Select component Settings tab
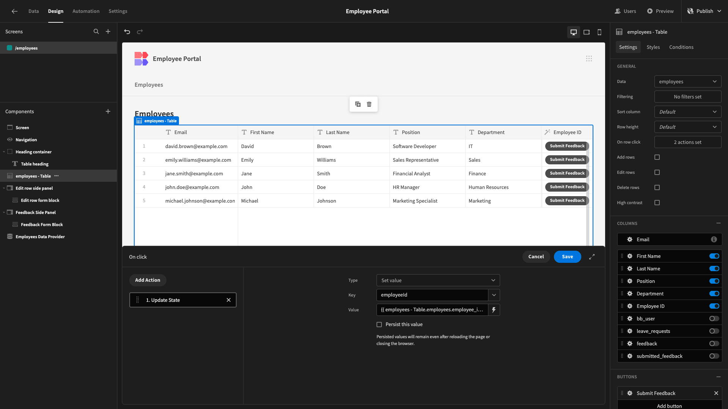 pyautogui.click(x=628, y=47)
